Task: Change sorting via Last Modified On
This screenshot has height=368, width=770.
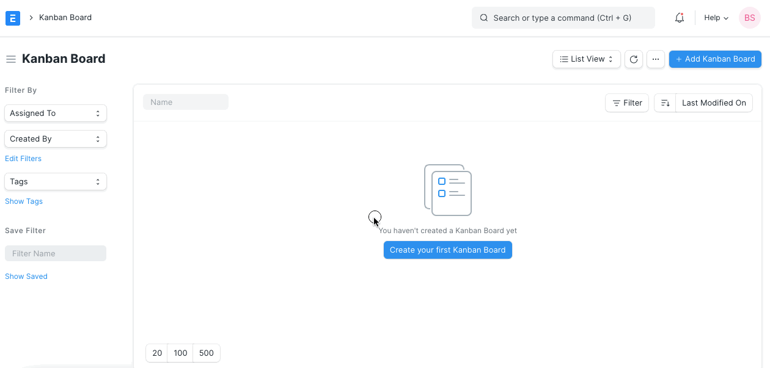Action: click(713, 103)
